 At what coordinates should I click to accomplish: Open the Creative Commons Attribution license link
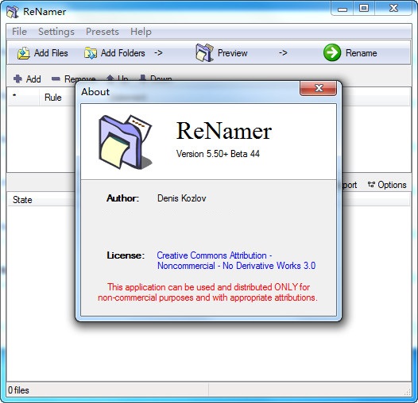[x=215, y=255]
